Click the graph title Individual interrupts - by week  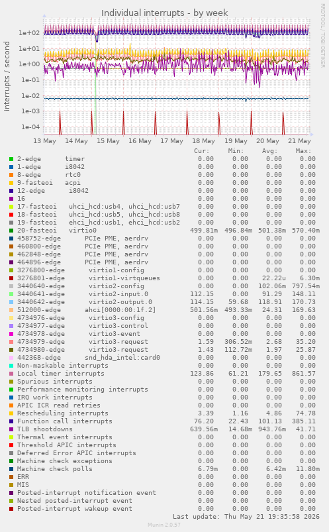coord(164,13)
